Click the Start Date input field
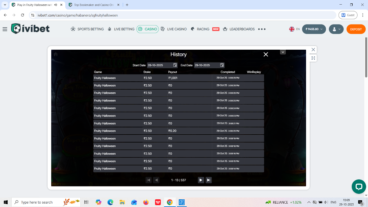Screen dimensions: 368x207 click(x=159, y=65)
